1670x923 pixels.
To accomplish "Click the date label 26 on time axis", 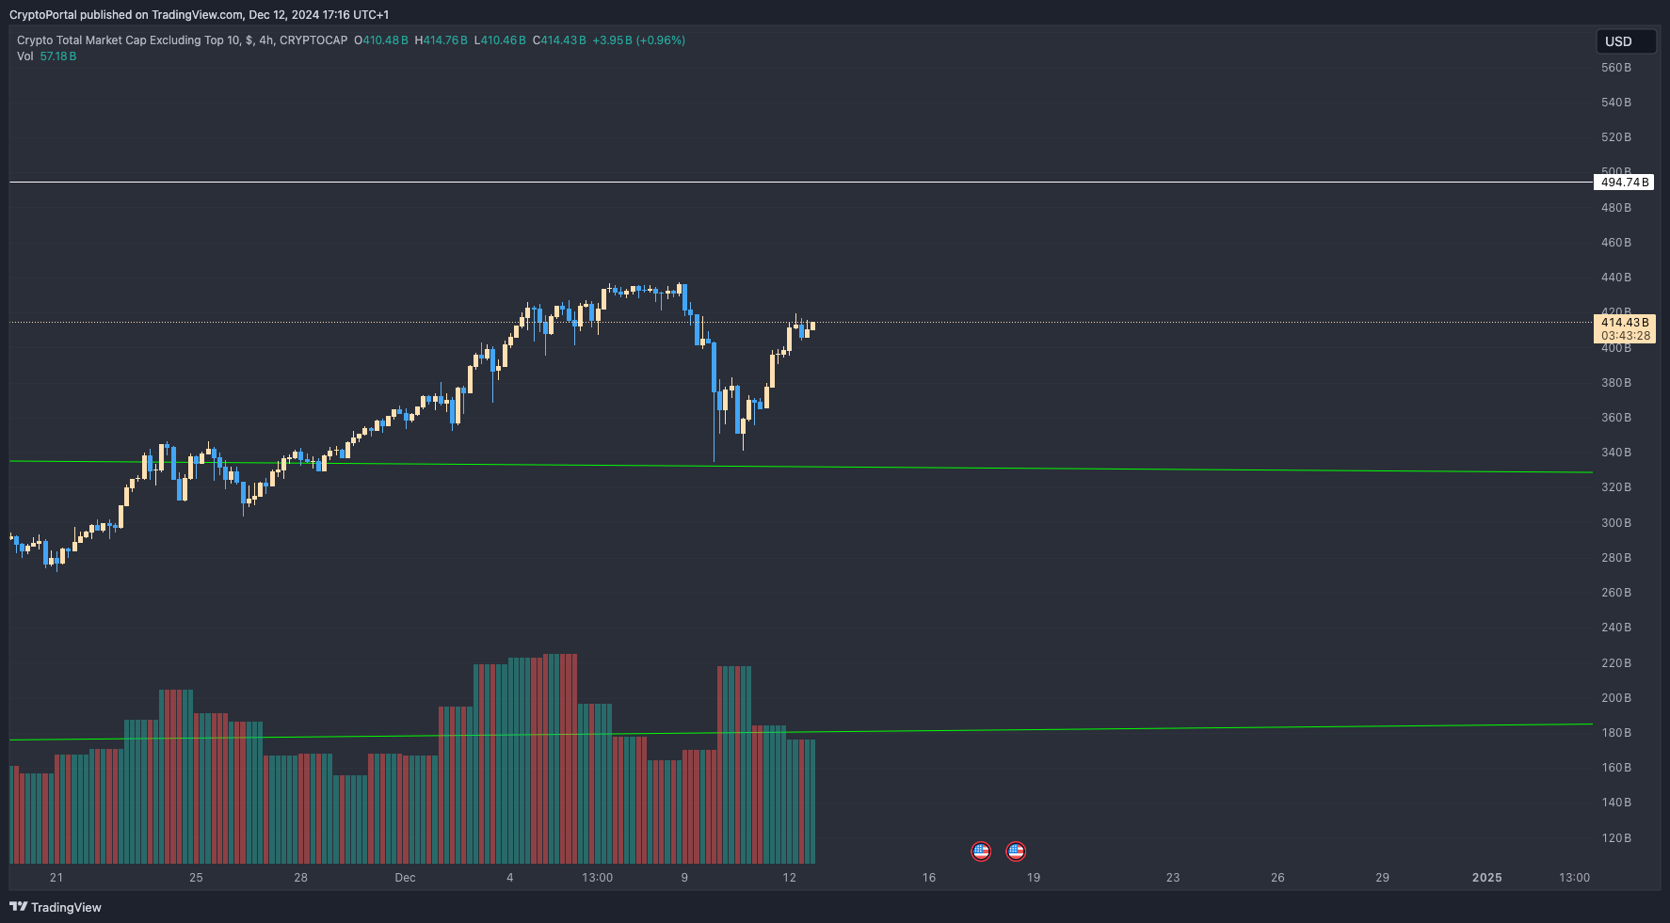I will click(1277, 878).
